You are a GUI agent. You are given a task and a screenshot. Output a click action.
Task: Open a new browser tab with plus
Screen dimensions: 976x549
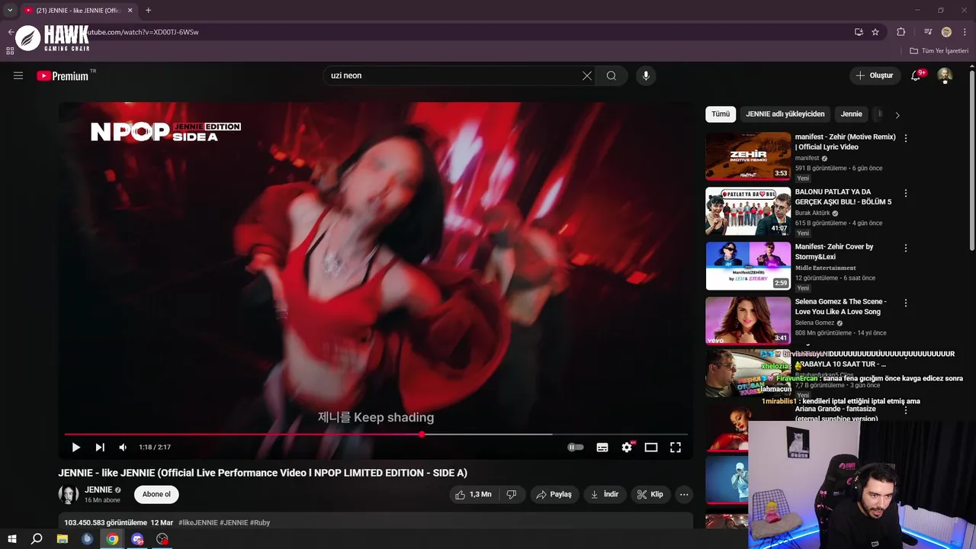coord(148,10)
